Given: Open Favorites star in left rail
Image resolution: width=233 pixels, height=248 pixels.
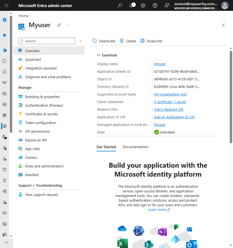Looking at the screenshot, I should coord(5,35).
